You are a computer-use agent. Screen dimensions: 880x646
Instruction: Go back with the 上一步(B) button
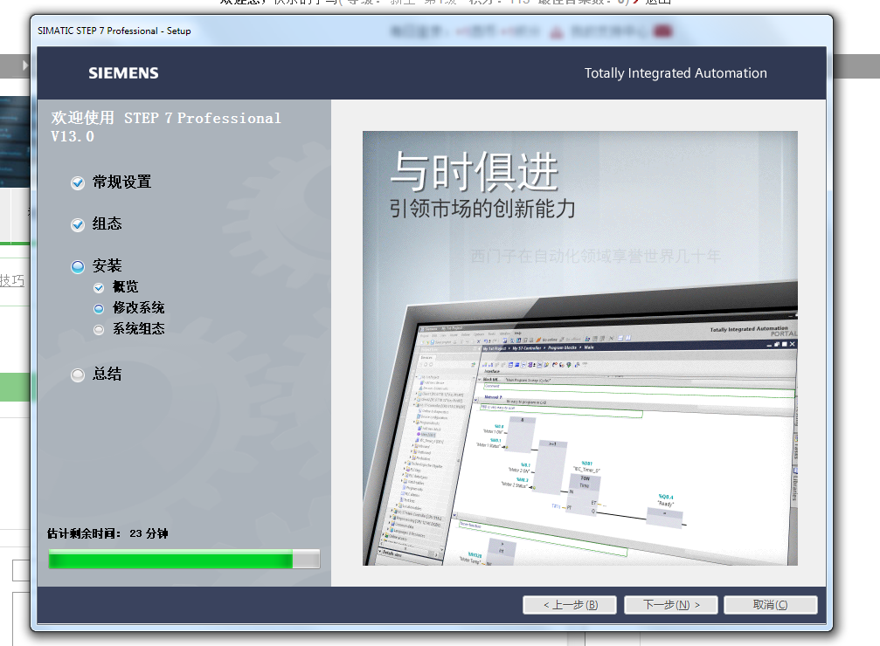(570, 604)
